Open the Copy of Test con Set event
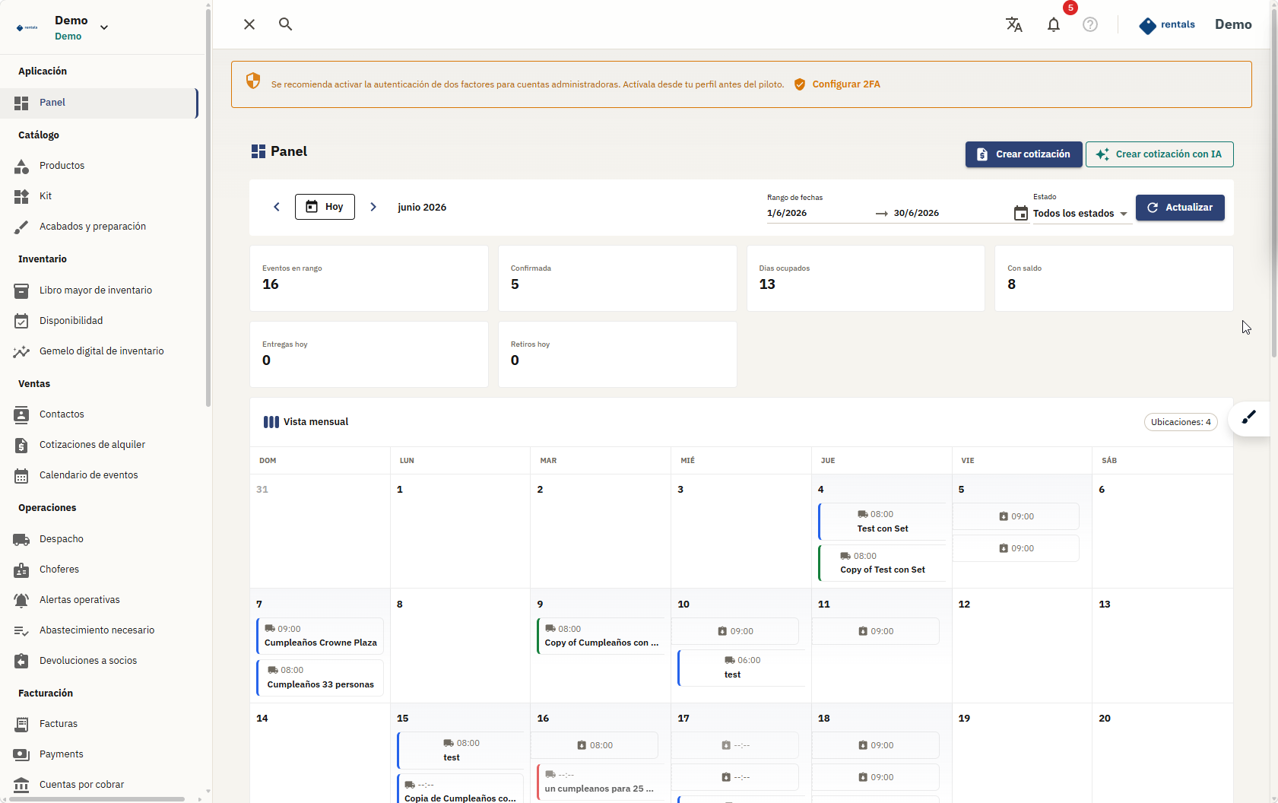 coord(882,563)
